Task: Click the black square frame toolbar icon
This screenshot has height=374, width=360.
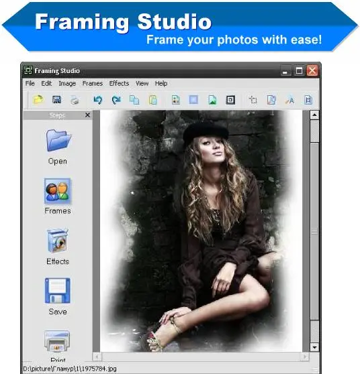Action: [x=230, y=100]
